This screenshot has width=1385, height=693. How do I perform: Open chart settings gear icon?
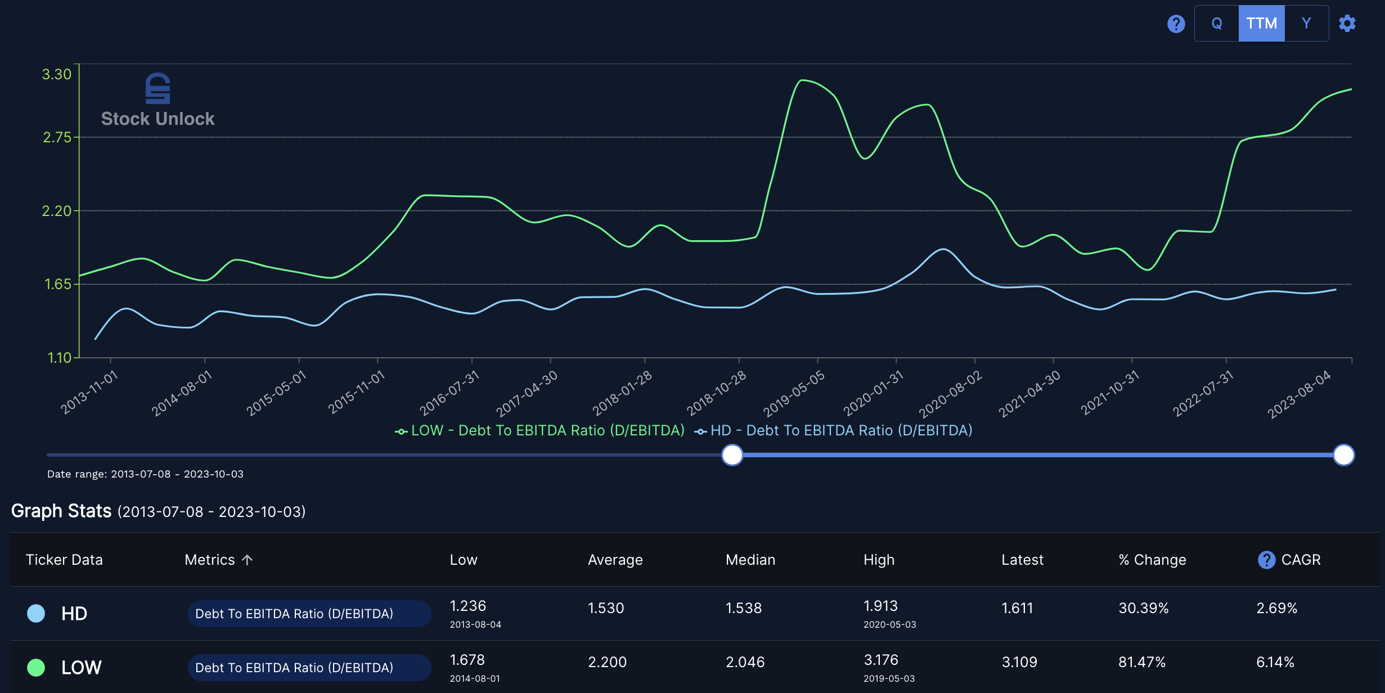(x=1347, y=24)
